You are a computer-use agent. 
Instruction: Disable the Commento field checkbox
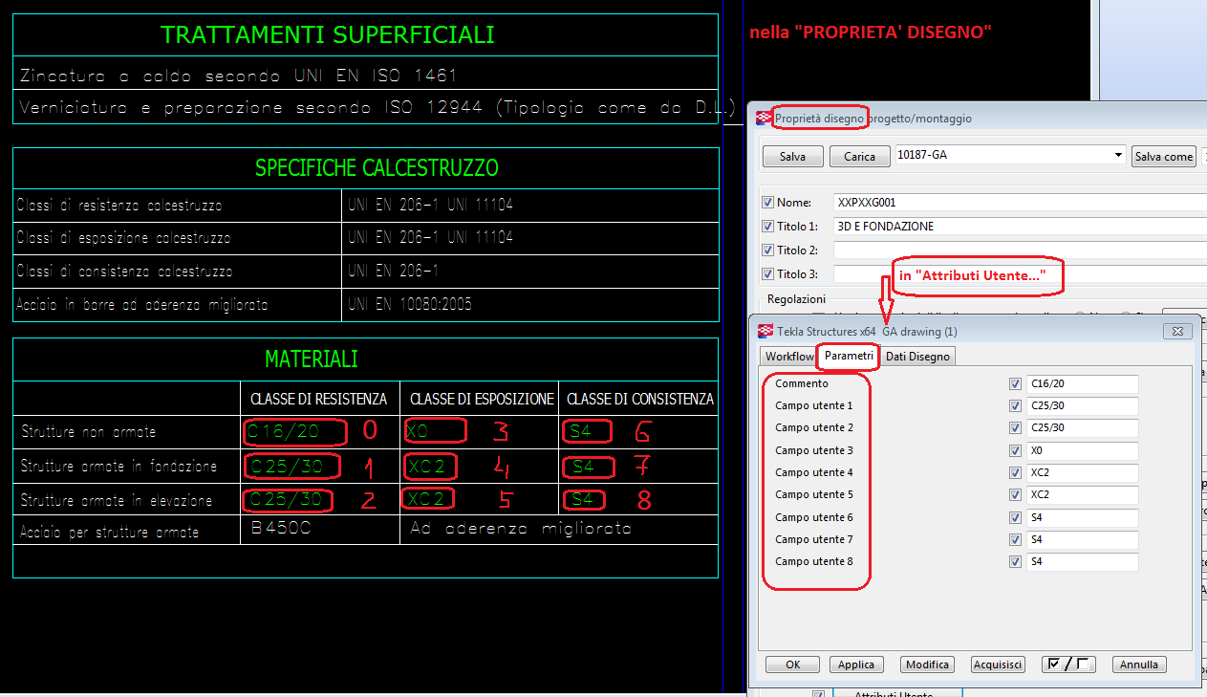pyautogui.click(x=1015, y=383)
